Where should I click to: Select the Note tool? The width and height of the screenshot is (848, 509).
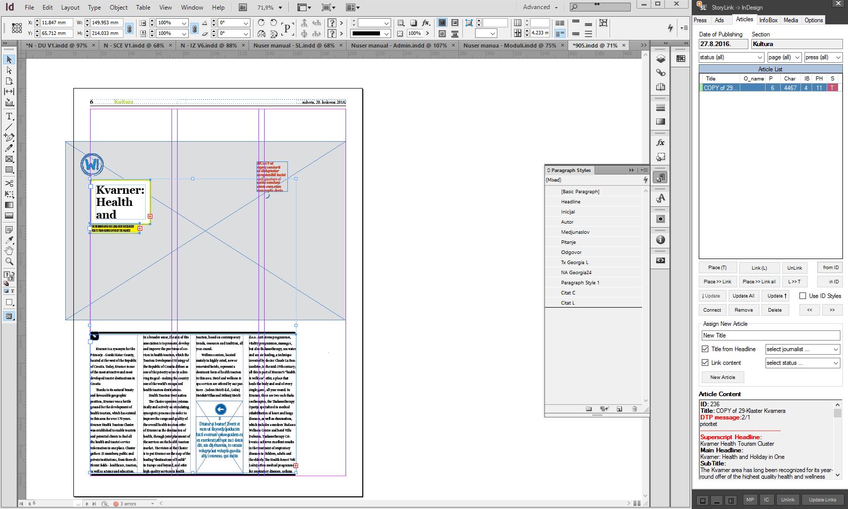9,230
